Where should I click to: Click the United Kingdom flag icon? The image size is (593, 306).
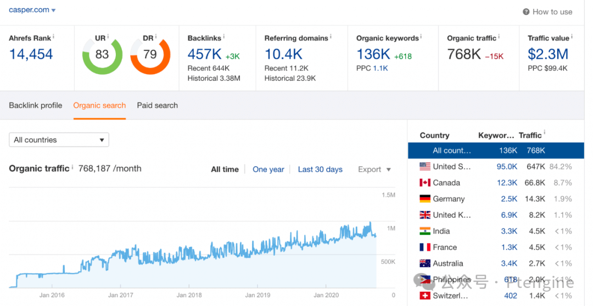tap(424, 215)
